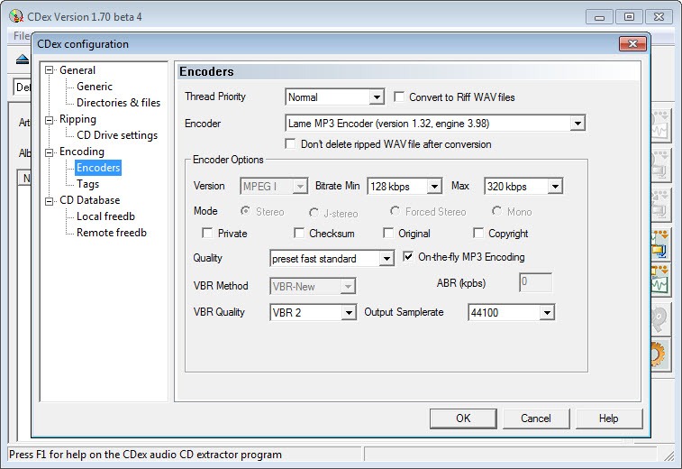
Task: Open the VBR Quality dropdown
Action: 349,312
